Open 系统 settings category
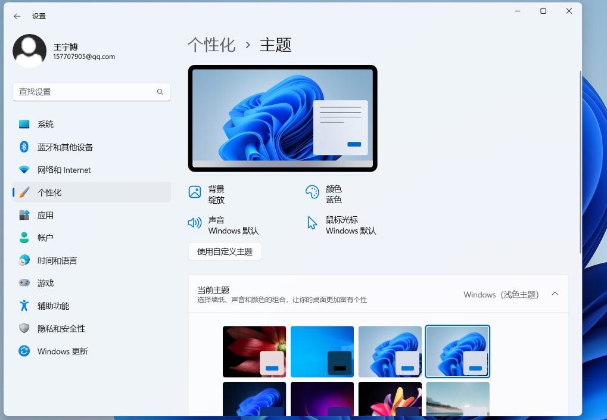Image resolution: width=607 pixels, height=420 pixels. [92, 125]
